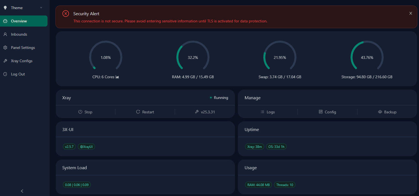Click the Xray Configs wrench icon
The height and width of the screenshot is (196, 419).
(5, 61)
